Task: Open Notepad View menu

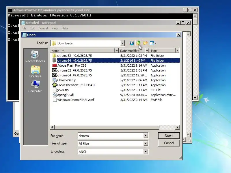Action: [55, 28]
